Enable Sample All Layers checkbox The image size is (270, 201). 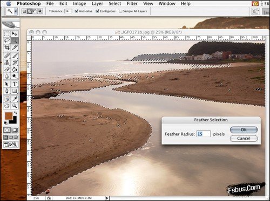pyautogui.click(x=120, y=11)
